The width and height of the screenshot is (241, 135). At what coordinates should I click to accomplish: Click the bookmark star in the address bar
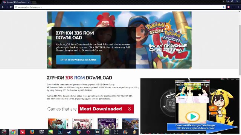click(224, 7)
